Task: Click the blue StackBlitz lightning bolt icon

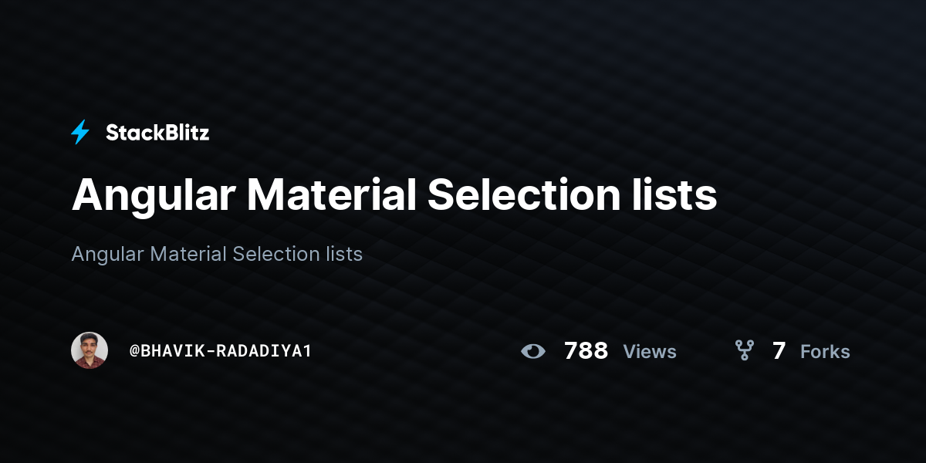Action: tap(80, 133)
